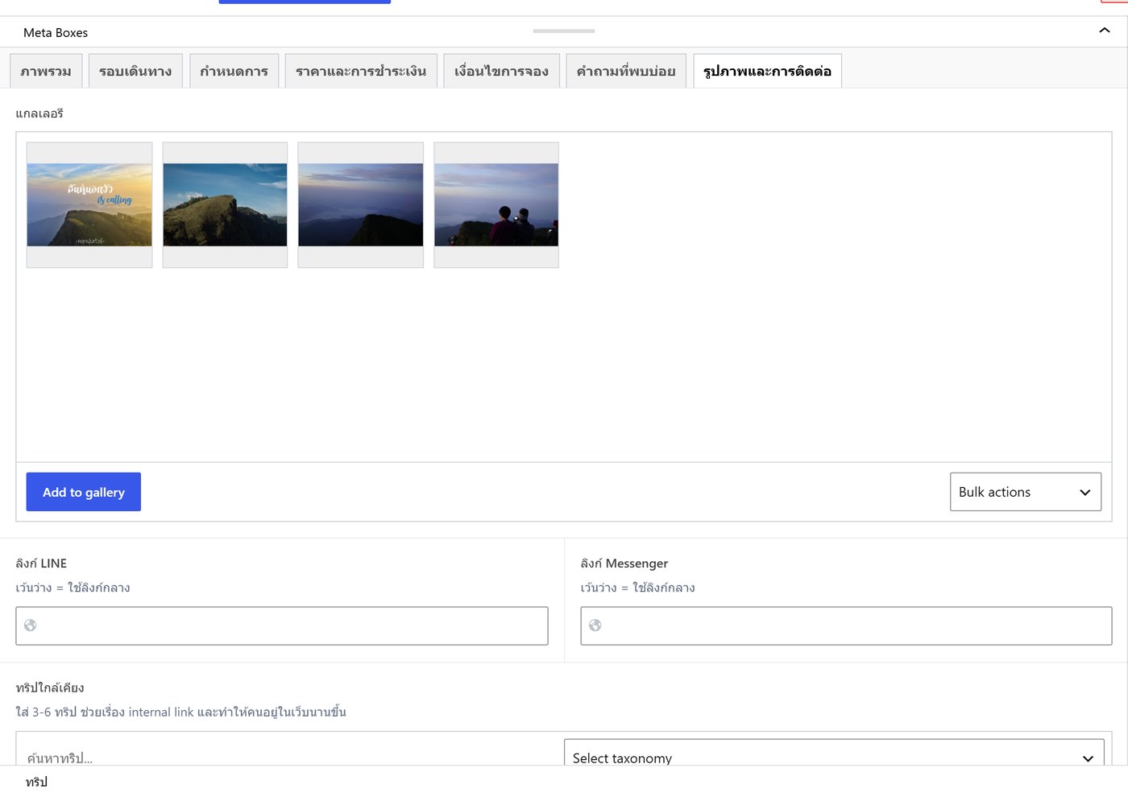This screenshot has height=797, width=1128.
Task: Collapse the Meta Boxes panel chevron
Action: [x=1104, y=31]
